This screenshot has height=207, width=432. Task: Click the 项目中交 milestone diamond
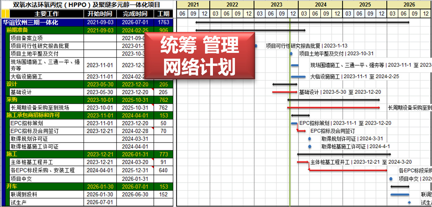(x=391, y=179)
